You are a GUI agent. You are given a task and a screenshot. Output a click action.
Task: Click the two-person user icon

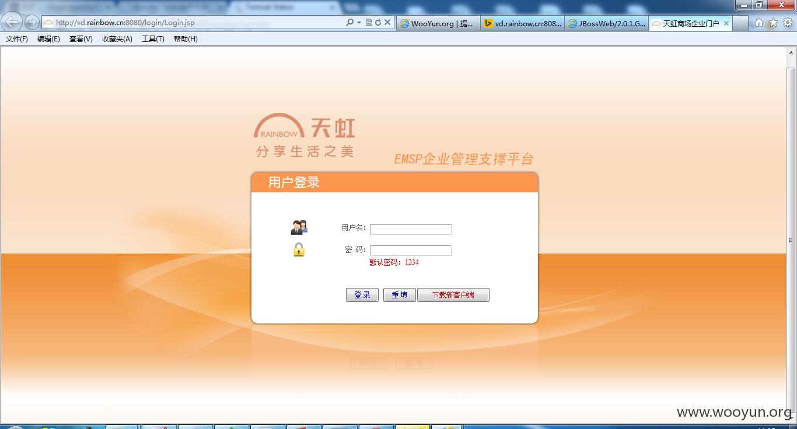click(x=299, y=227)
